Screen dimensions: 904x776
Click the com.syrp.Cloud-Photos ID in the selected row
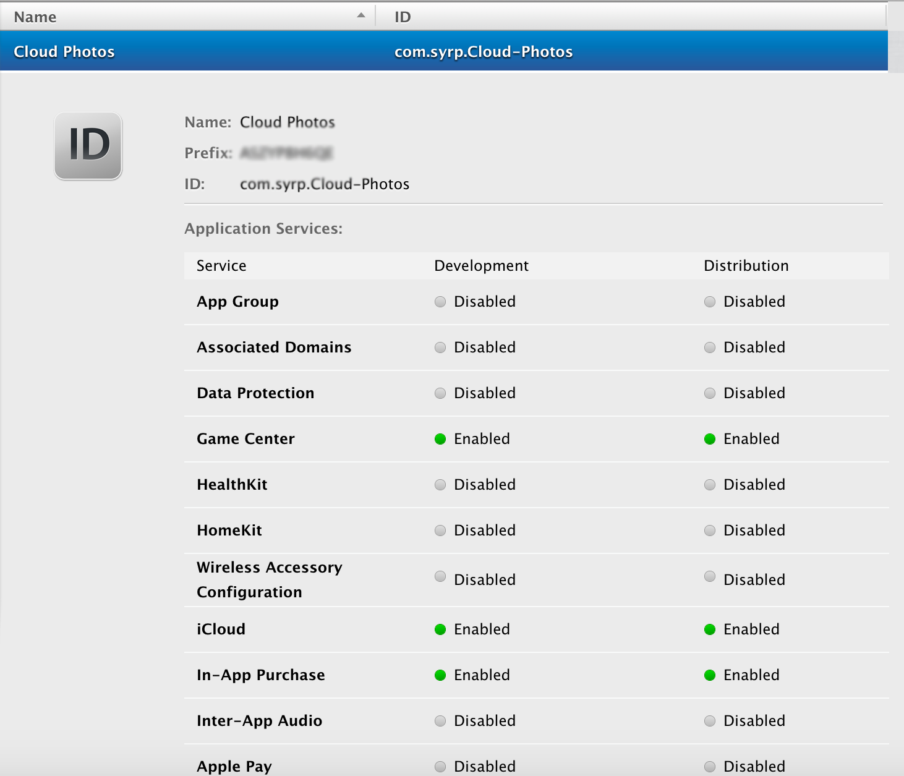(x=484, y=52)
